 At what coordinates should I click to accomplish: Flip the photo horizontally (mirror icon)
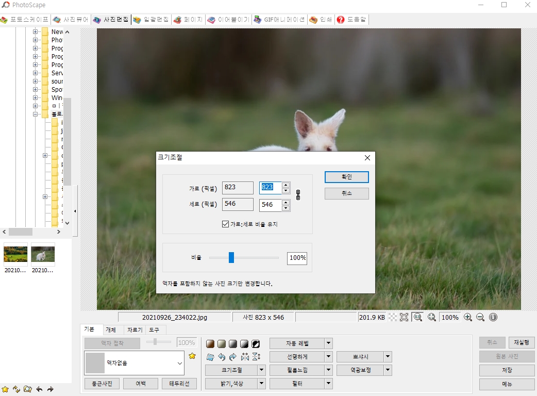point(244,357)
